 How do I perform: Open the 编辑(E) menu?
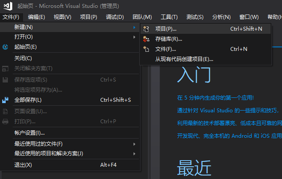(36, 17)
